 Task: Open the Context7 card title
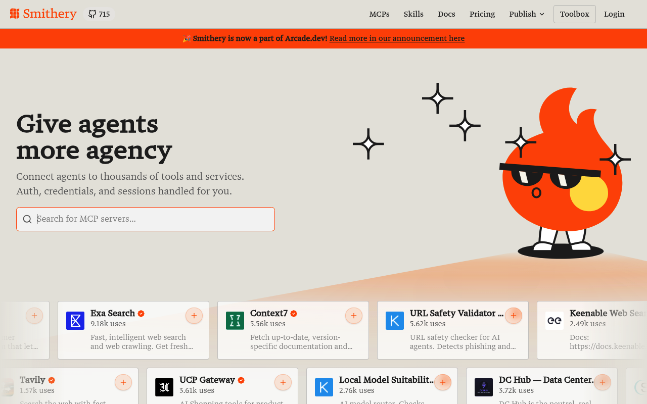pos(269,314)
